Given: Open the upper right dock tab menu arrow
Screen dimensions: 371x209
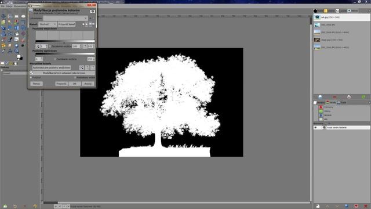Looking at the screenshot, I should click(369, 11).
